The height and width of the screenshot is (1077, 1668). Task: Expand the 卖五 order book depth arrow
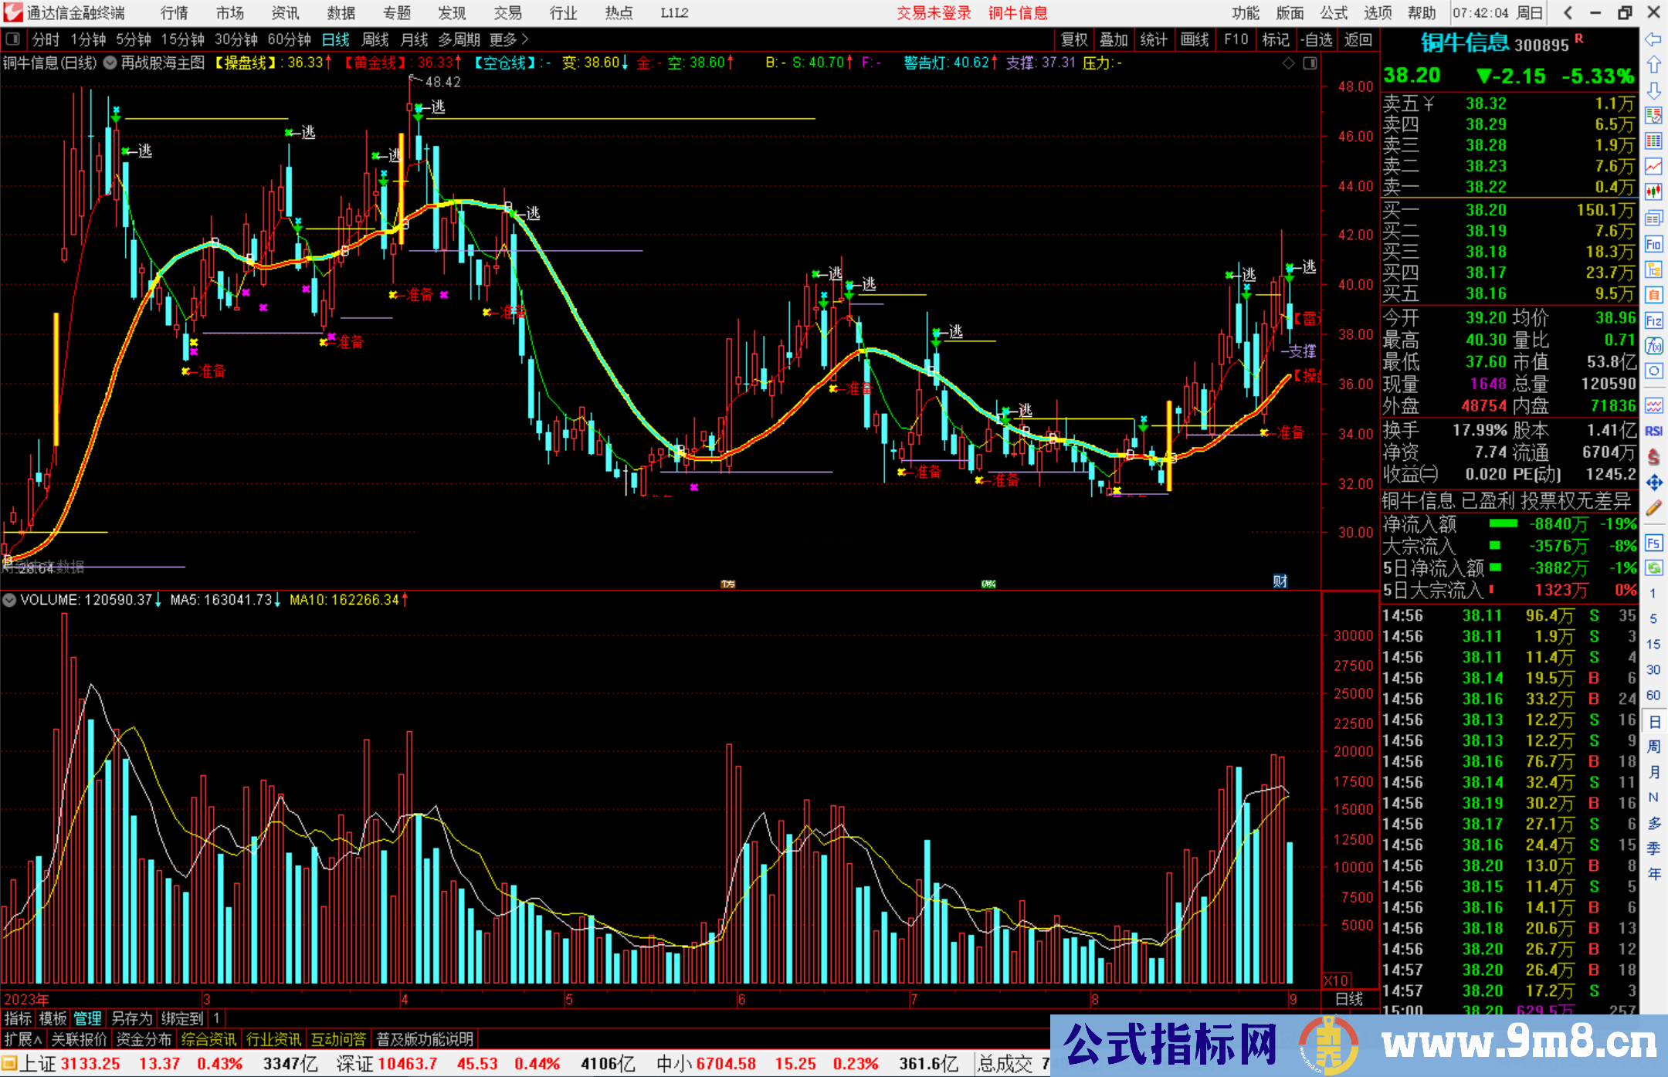click(1429, 103)
